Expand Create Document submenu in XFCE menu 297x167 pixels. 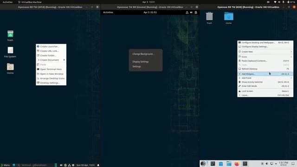point(51,60)
